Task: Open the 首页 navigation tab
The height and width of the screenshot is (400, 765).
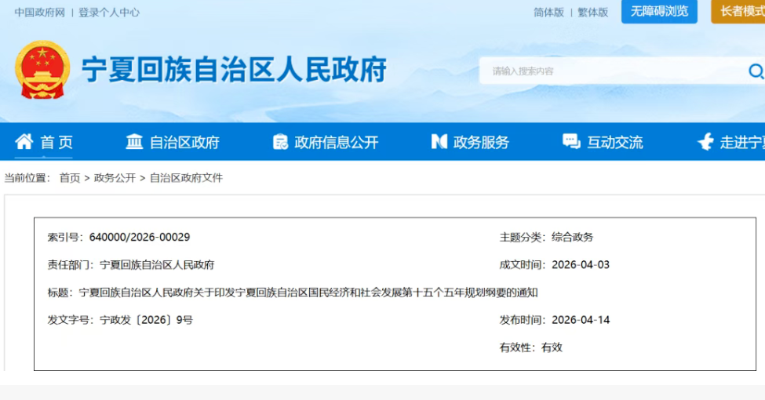Action: tap(56, 142)
